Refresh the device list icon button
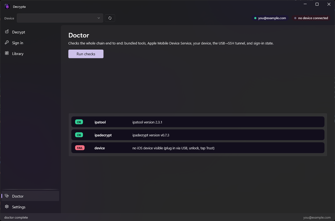Image resolution: width=335 pixels, height=221 pixels. (x=110, y=18)
